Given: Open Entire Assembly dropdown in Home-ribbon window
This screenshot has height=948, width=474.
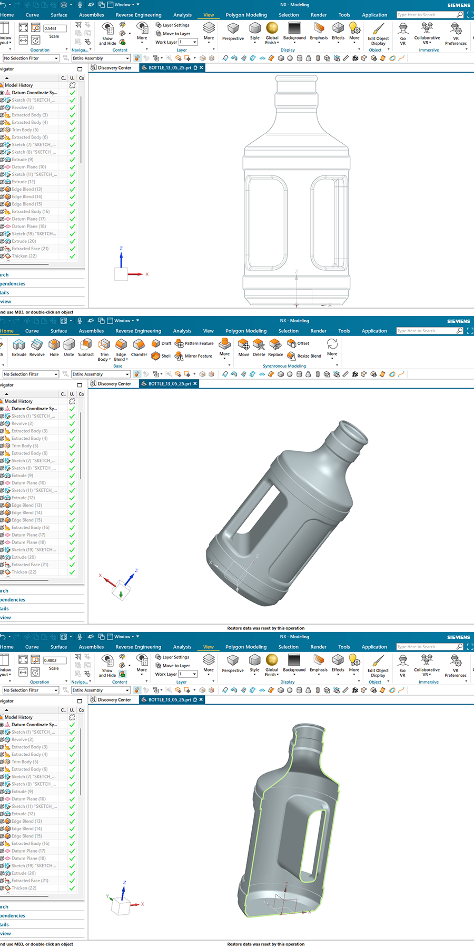Looking at the screenshot, I should pyautogui.click(x=101, y=374).
